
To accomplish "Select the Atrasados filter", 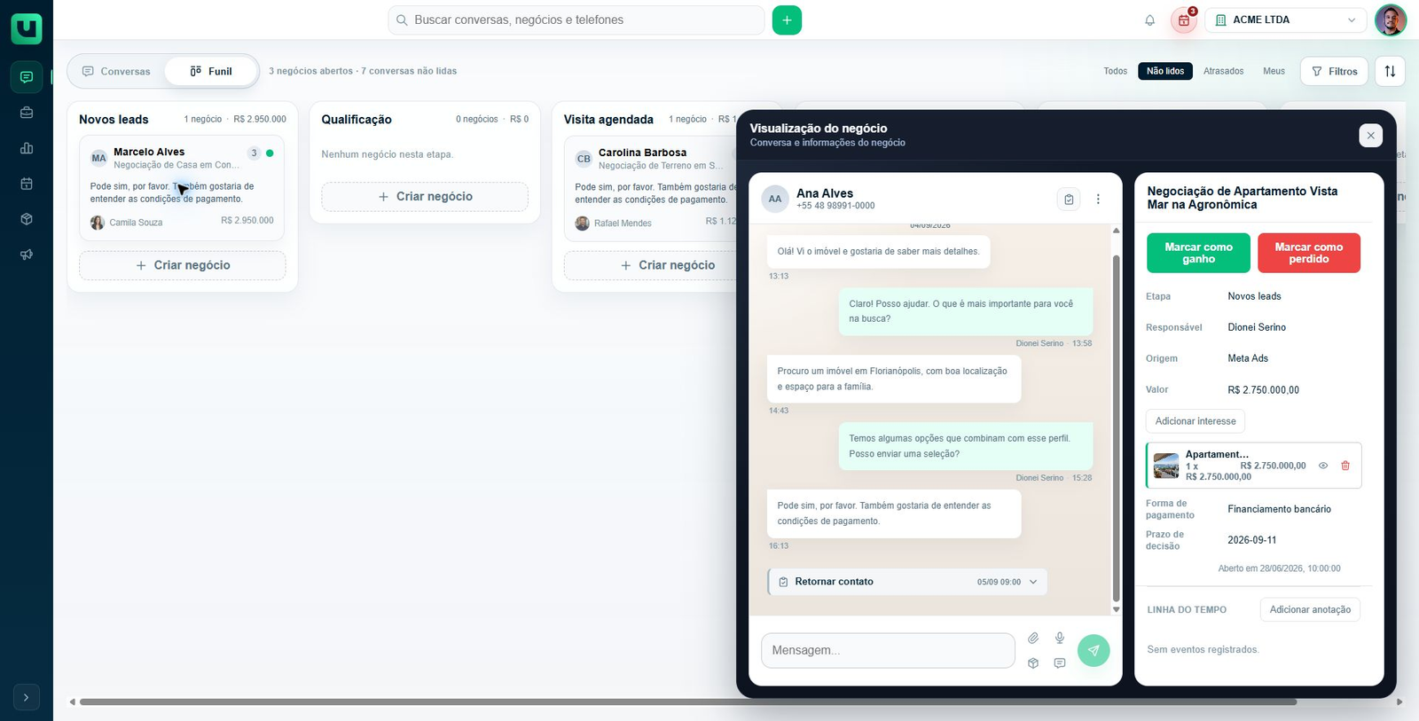I will (1223, 71).
